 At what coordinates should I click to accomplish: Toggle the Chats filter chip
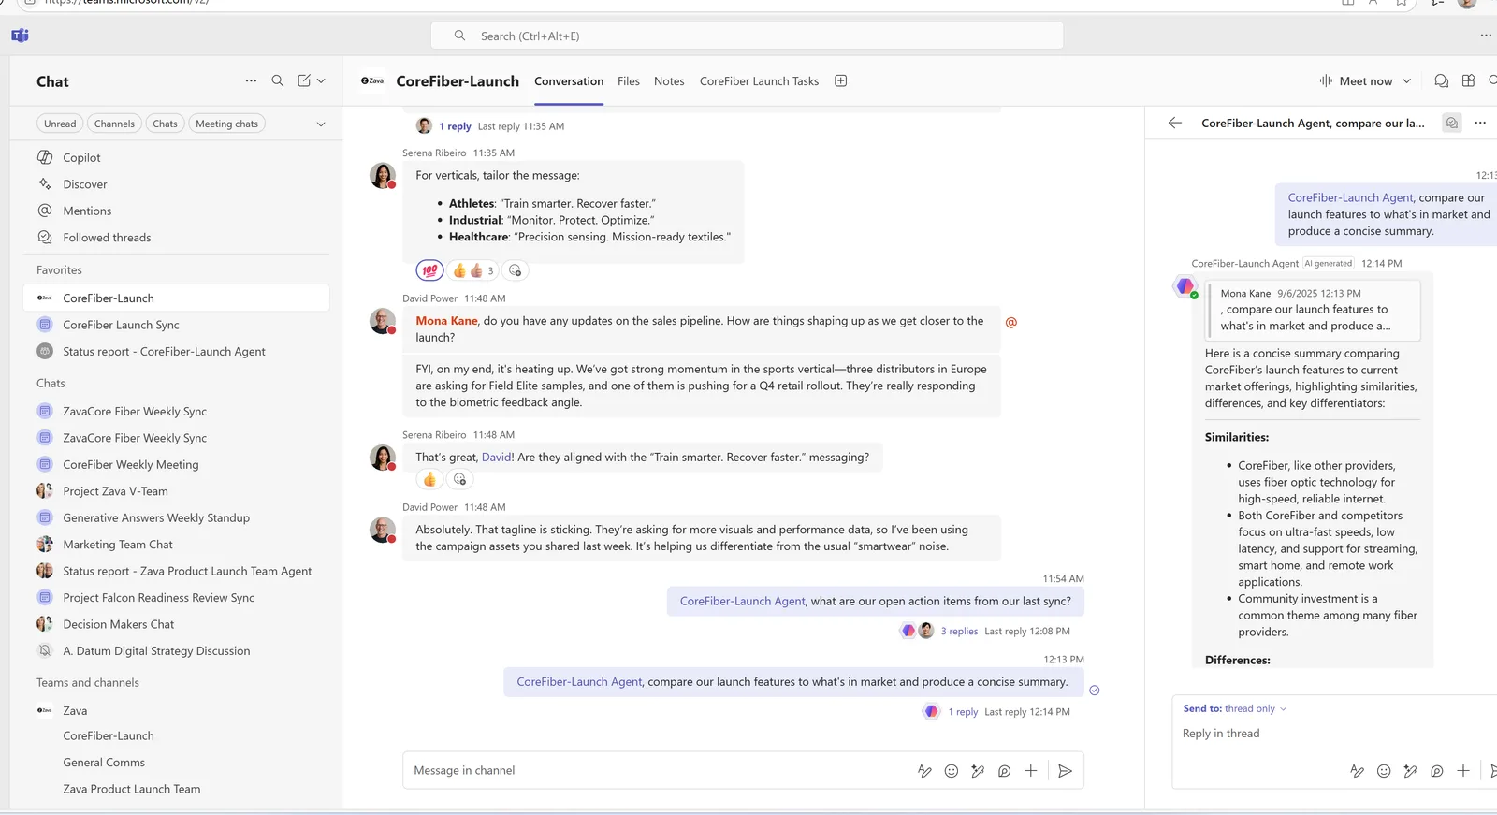point(165,124)
